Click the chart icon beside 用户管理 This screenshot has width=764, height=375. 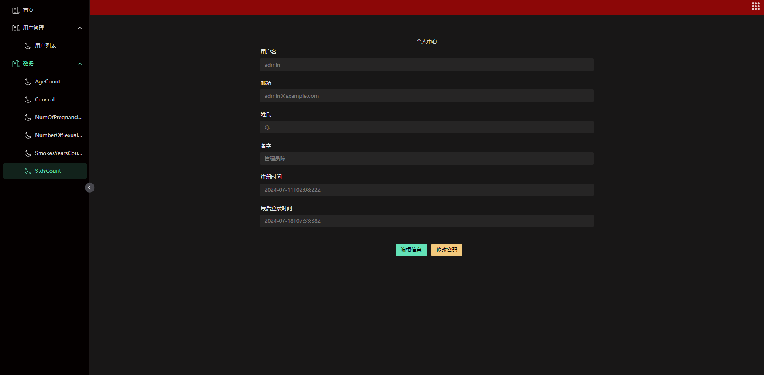point(16,28)
